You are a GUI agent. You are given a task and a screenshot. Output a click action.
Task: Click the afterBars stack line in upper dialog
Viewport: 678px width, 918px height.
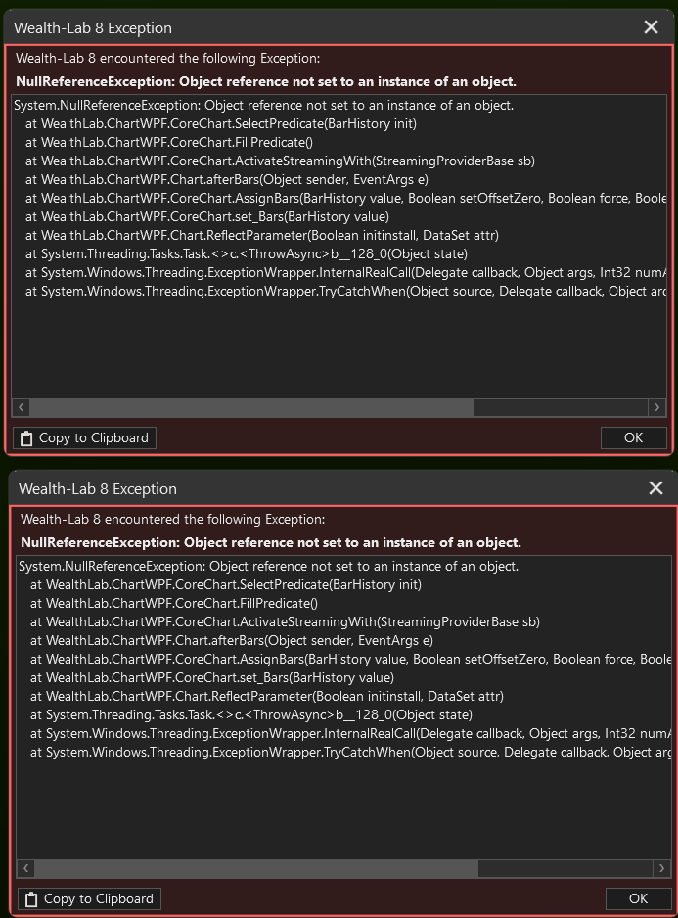pyautogui.click(x=229, y=179)
